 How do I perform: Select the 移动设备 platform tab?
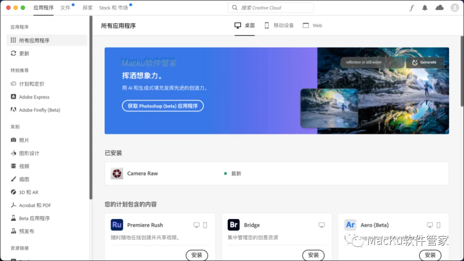coord(279,25)
